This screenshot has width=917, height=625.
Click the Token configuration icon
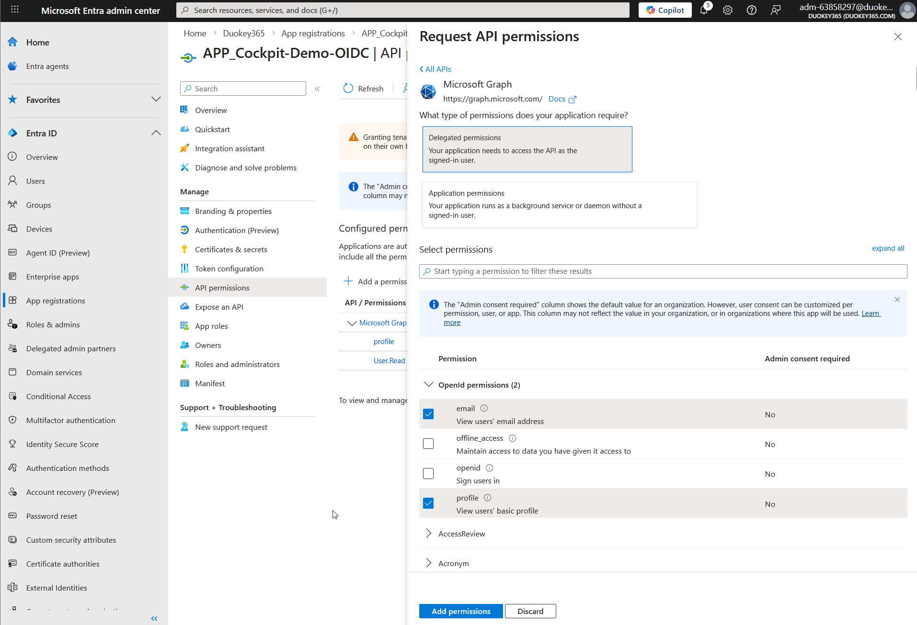184,268
